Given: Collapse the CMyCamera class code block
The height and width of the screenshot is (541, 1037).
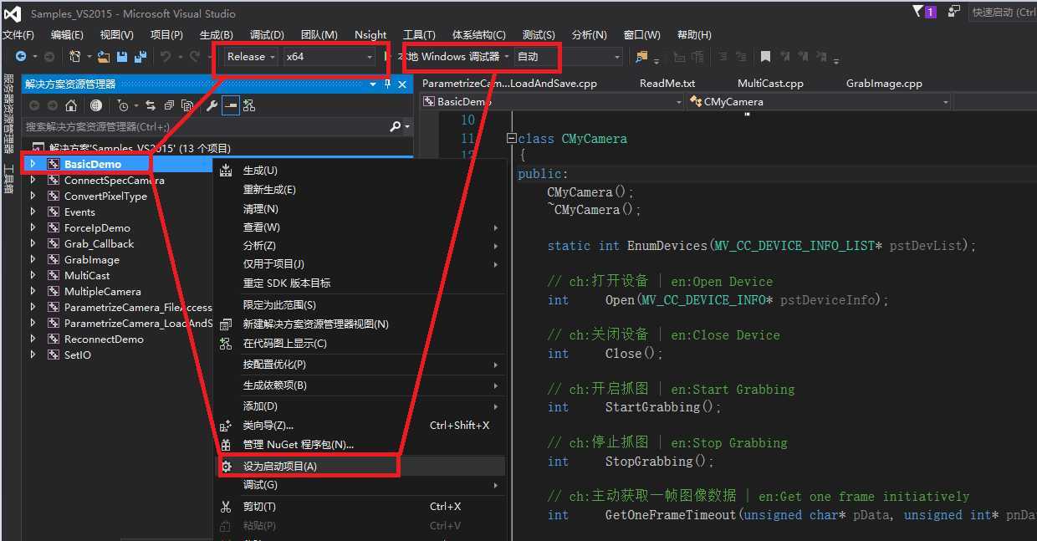Looking at the screenshot, I should pyautogui.click(x=511, y=139).
